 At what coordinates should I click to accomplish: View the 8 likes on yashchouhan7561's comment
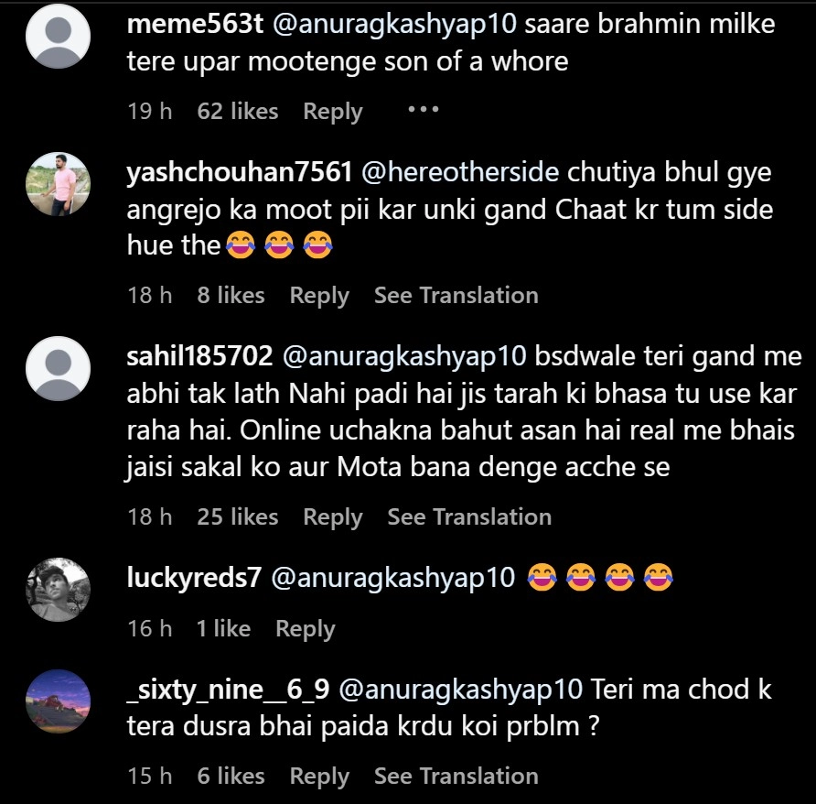point(231,296)
